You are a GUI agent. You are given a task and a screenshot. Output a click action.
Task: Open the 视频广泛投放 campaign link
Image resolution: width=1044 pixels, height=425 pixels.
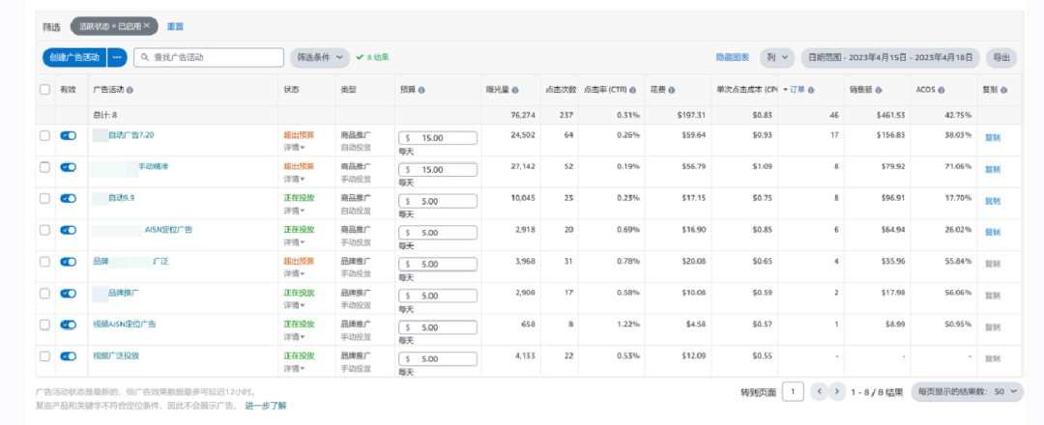coord(116,355)
